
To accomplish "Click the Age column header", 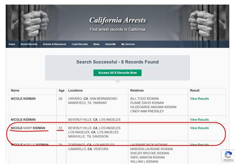I will [x=61, y=90].
